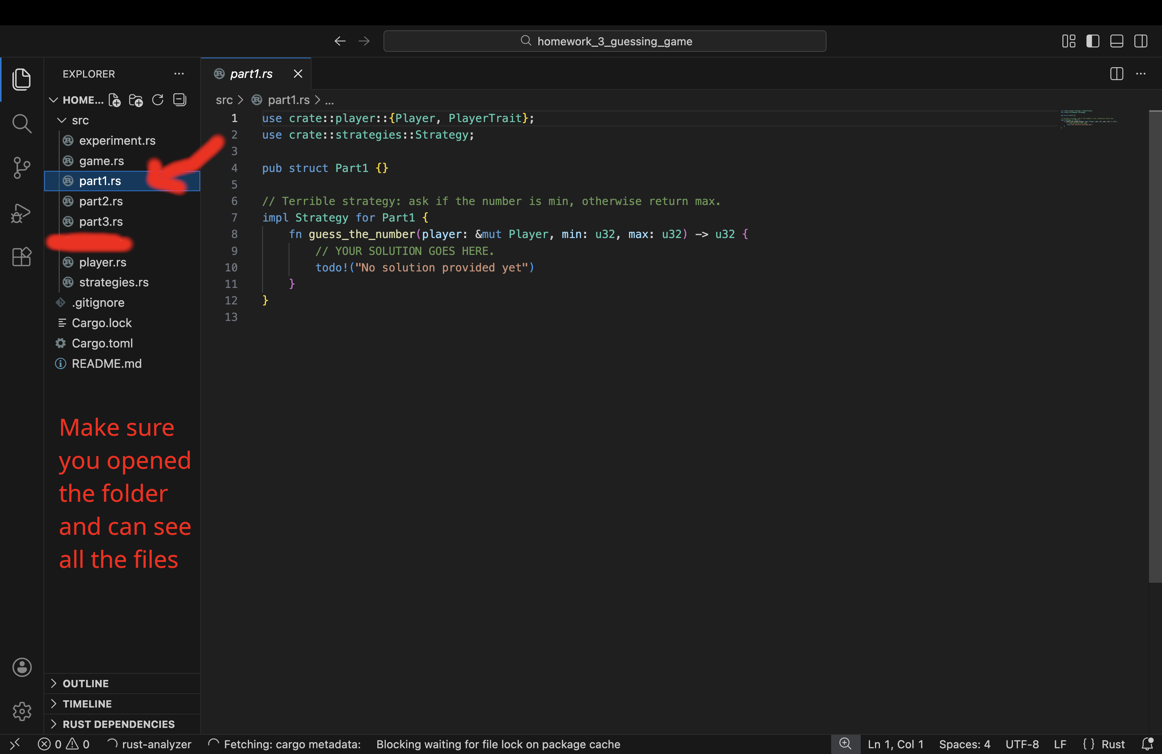
Task: Open the Search view in activity bar
Action: 22,123
